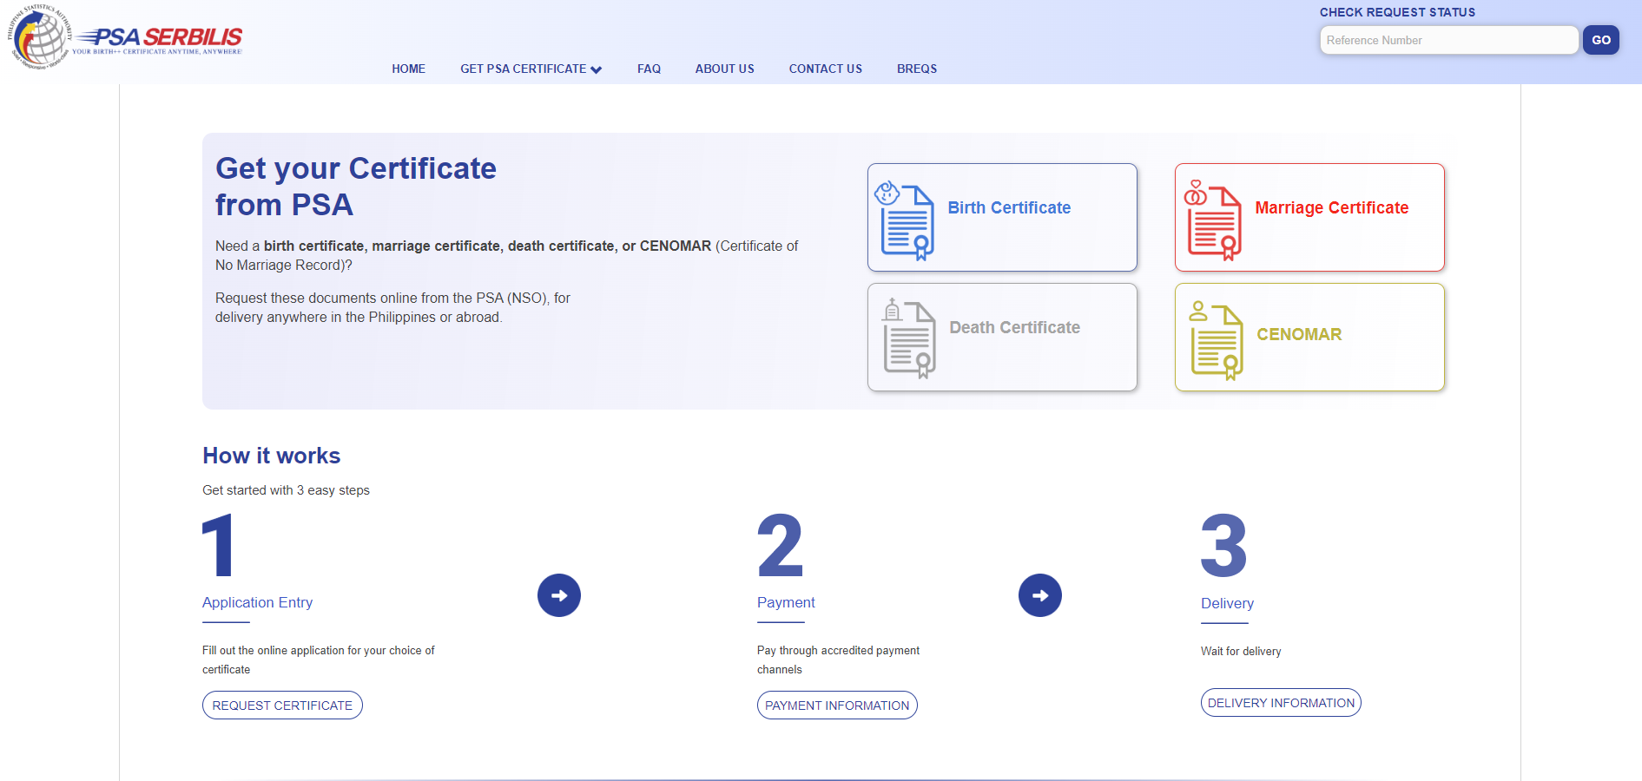Click the Request Certificate button
The width and height of the screenshot is (1642, 781).
point(282,706)
